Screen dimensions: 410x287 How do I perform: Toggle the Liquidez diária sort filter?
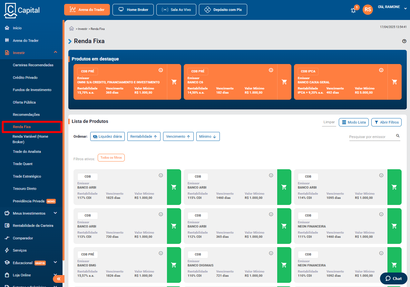pos(108,136)
